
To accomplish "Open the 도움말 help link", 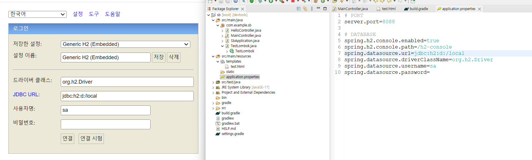I will [113, 14].
